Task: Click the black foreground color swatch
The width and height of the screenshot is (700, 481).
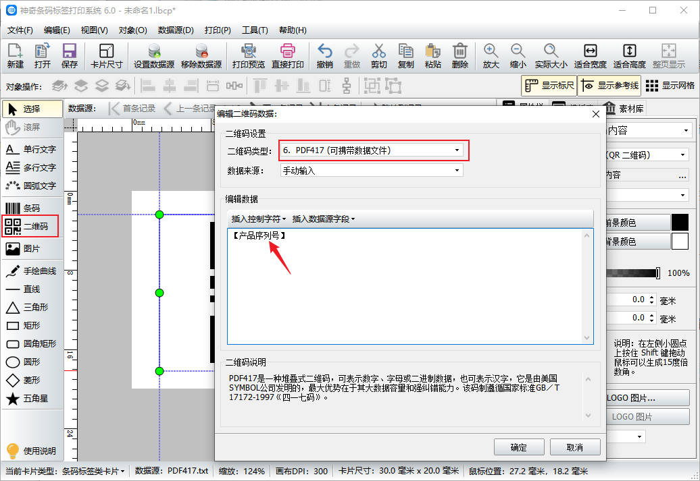Action: coord(680,223)
